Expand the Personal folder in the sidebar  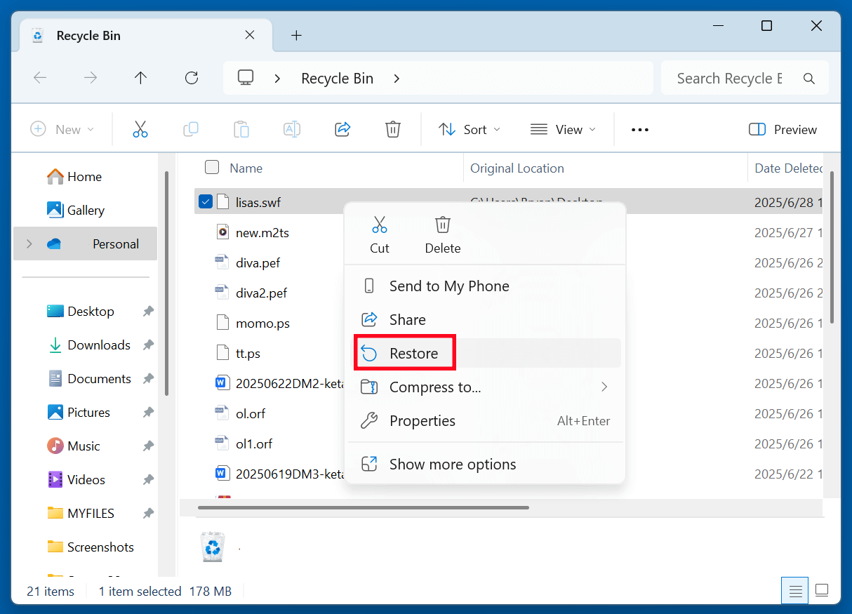point(29,243)
